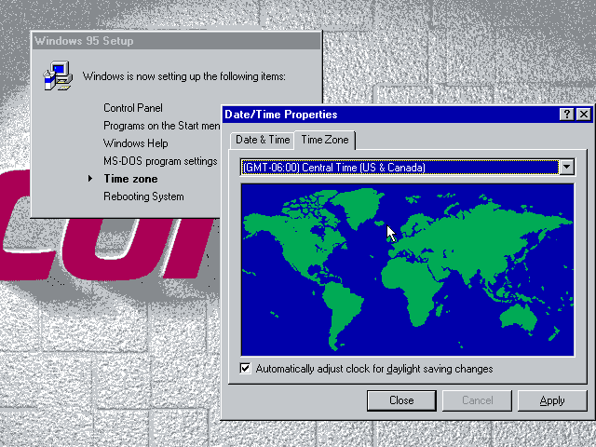Switch to the Date & Time tab
596x447 pixels.
point(263,140)
